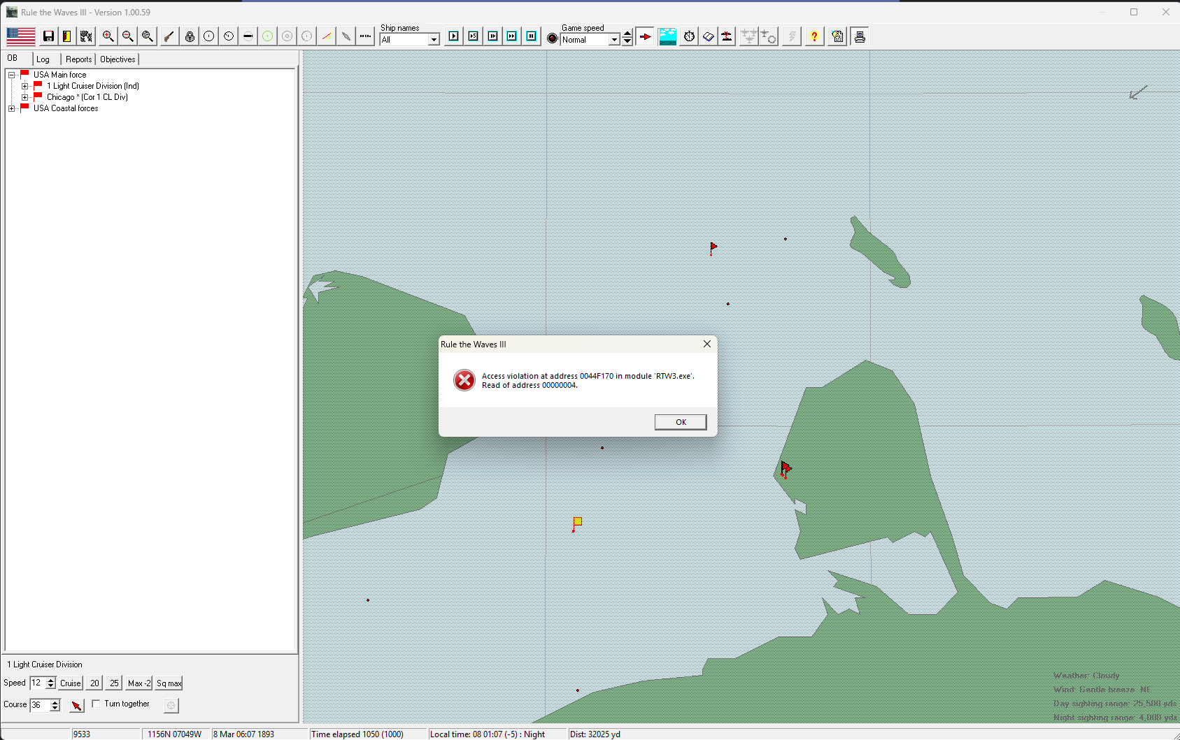Click the pause button in playback controls
This screenshot has width=1180, height=740.
tap(532, 36)
